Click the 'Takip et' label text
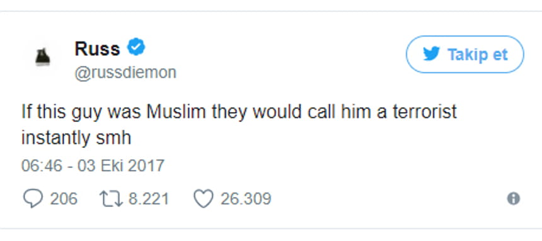 coord(478,55)
